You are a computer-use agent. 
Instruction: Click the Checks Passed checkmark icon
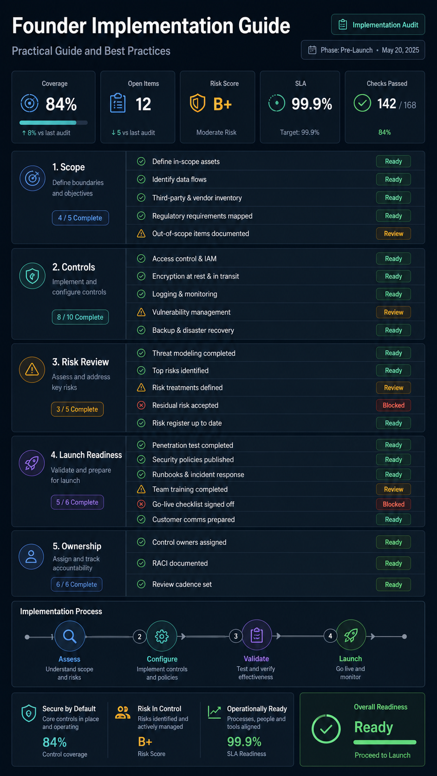(362, 103)
